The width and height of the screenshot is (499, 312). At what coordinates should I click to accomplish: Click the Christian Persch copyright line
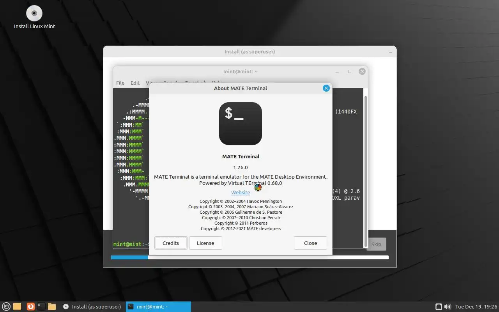tap(241, 218)
